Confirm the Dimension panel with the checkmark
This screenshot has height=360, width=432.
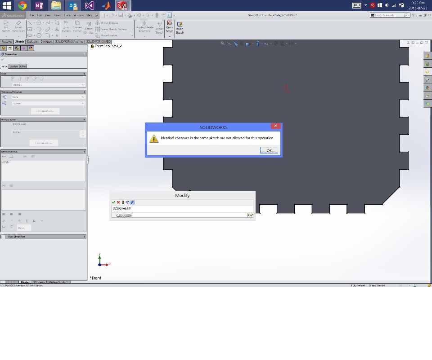pyautogui.click(x=3, y=59)
